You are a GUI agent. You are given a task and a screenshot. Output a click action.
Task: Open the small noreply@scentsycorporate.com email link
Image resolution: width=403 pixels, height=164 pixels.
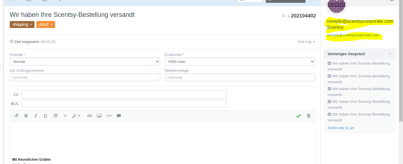(353, 35)
